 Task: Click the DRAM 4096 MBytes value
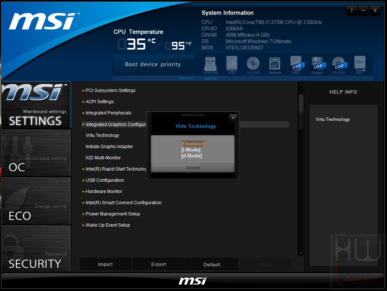click(x=248, y=35)
